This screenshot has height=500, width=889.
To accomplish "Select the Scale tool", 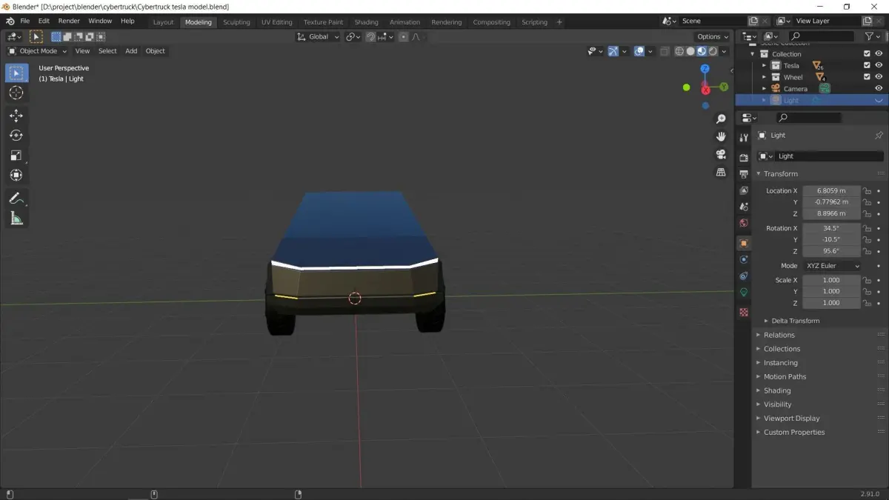I will (x=16, y=156).
